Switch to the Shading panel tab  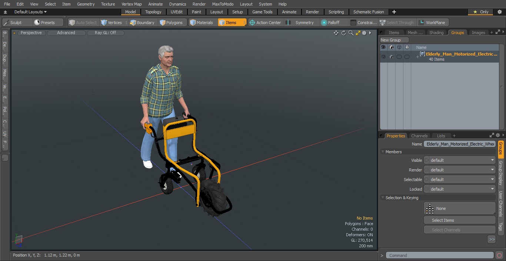point(436,33)
